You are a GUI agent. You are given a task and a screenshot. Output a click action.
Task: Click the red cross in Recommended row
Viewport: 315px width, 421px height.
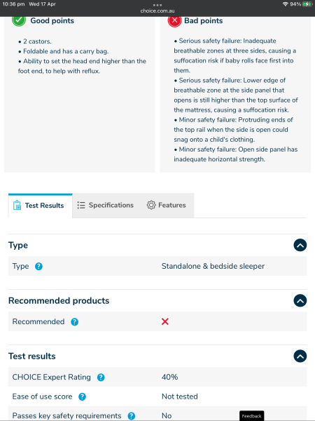(165, 321)
